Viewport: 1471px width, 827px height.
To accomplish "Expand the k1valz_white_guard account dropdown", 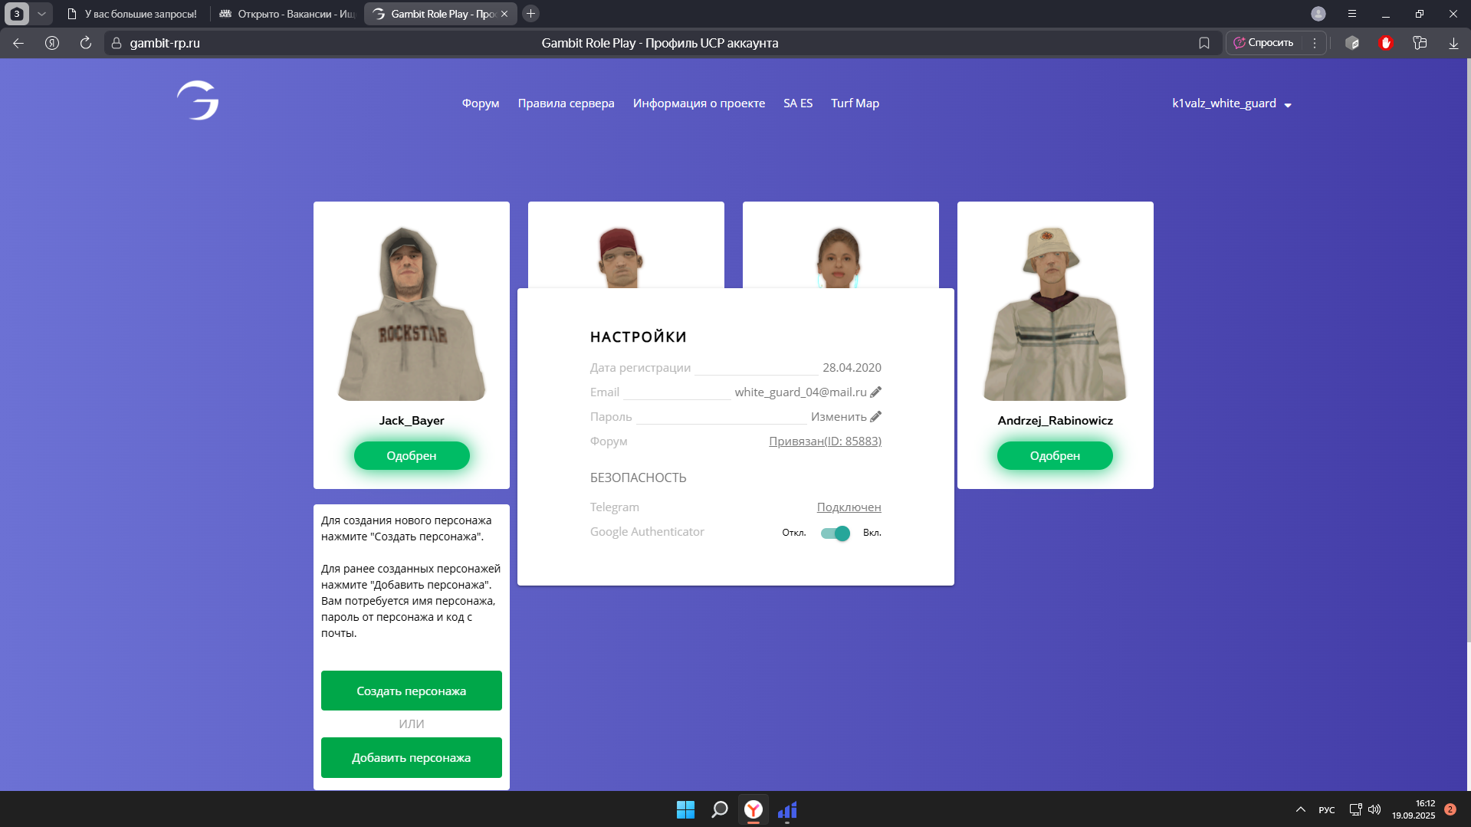I will pyautogui.click(x=1232, y=103).
